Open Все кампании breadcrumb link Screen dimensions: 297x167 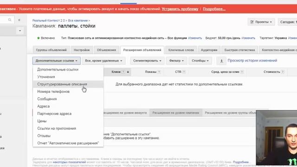[x=78, y=20]
